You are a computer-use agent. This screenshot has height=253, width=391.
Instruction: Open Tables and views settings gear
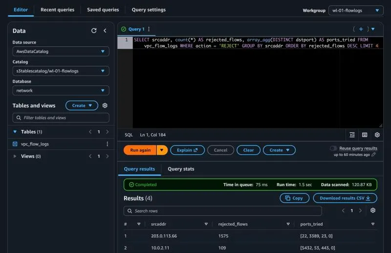[105, 105]
